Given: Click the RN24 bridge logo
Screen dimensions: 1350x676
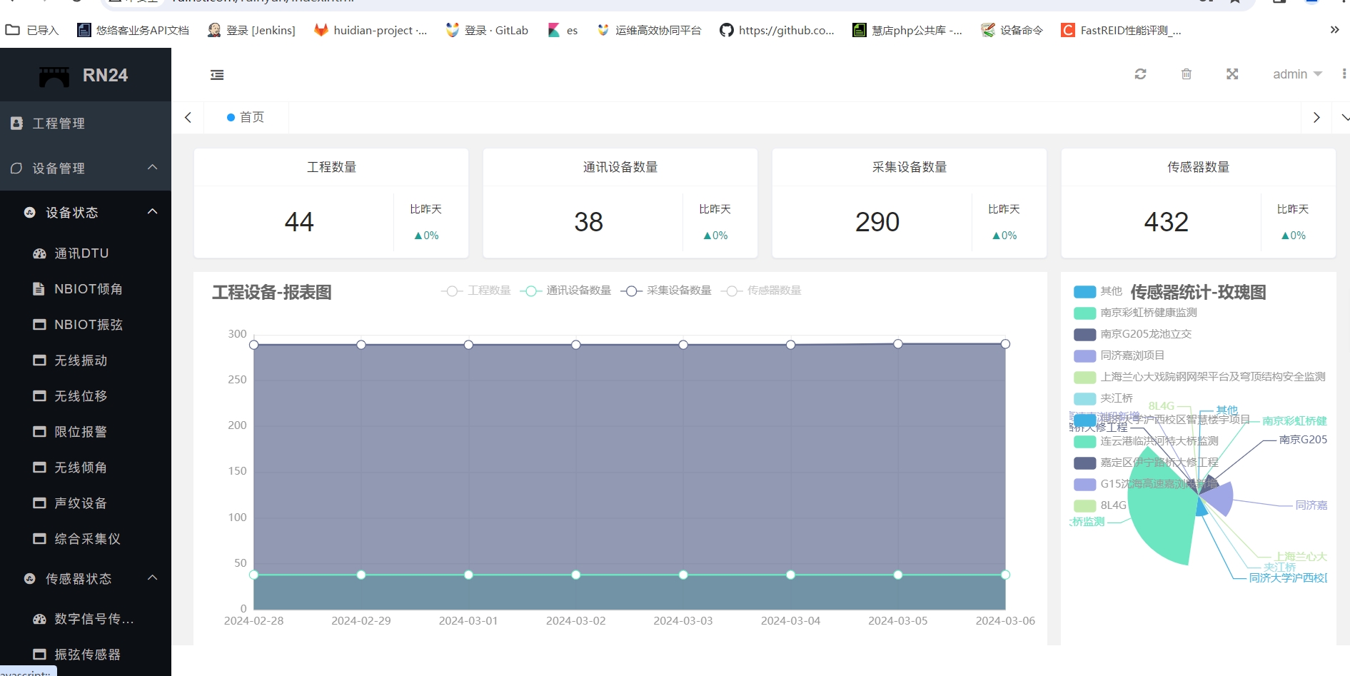Looking at the screenshot, I should [54, 76].
